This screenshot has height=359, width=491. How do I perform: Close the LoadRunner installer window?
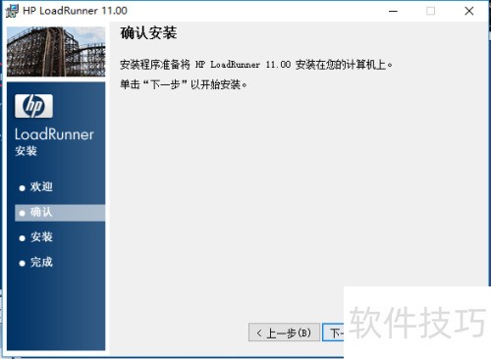tap(469, 11)
